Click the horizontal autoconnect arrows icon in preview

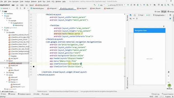point(133,19)
